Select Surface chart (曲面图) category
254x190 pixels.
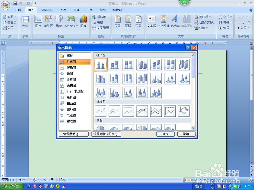click(75, 103)
